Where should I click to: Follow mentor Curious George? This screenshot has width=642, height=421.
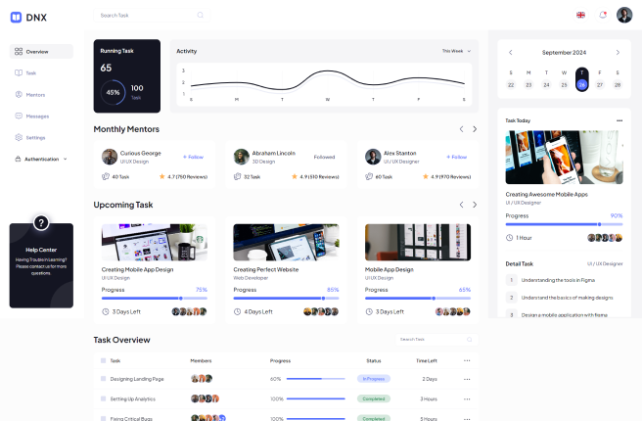[193, 157]
